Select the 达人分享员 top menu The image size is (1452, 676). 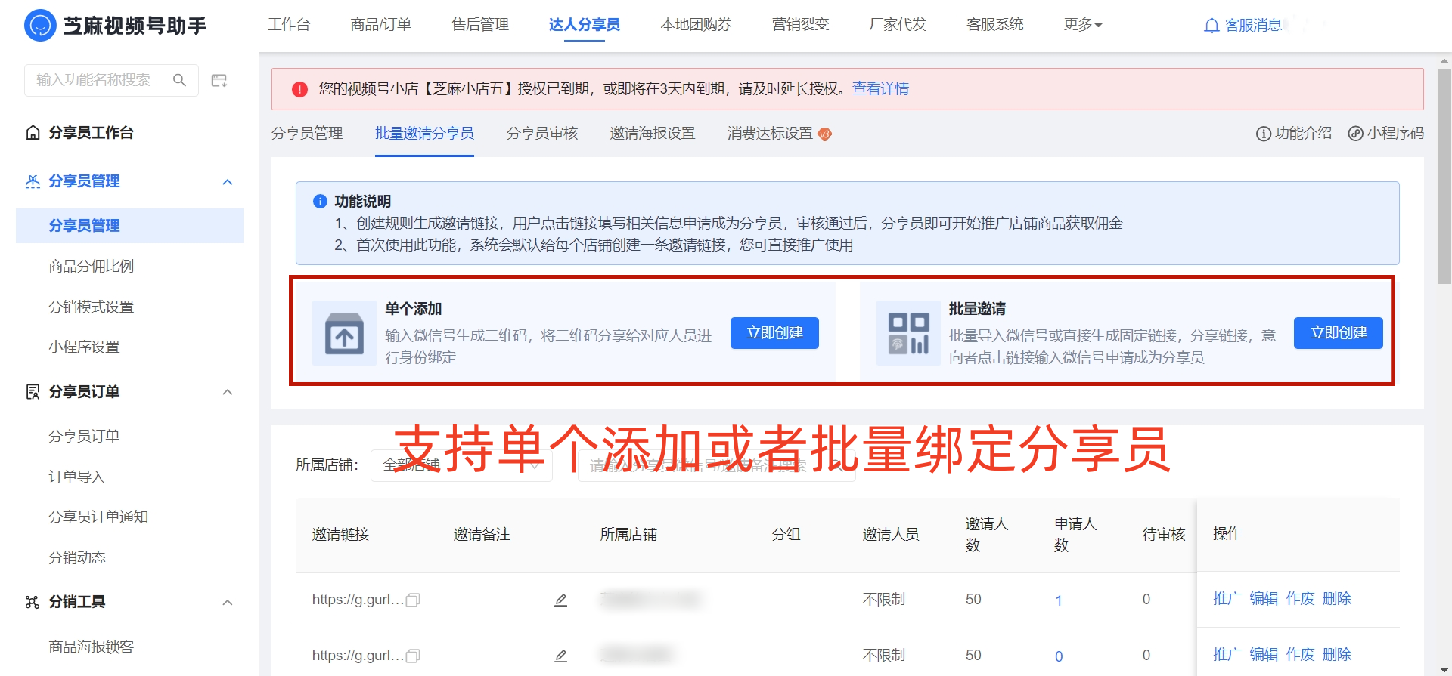[x=585, y=25]
